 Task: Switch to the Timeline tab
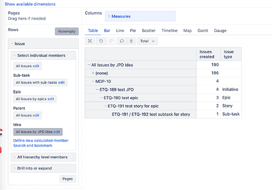tap(169, 30)
